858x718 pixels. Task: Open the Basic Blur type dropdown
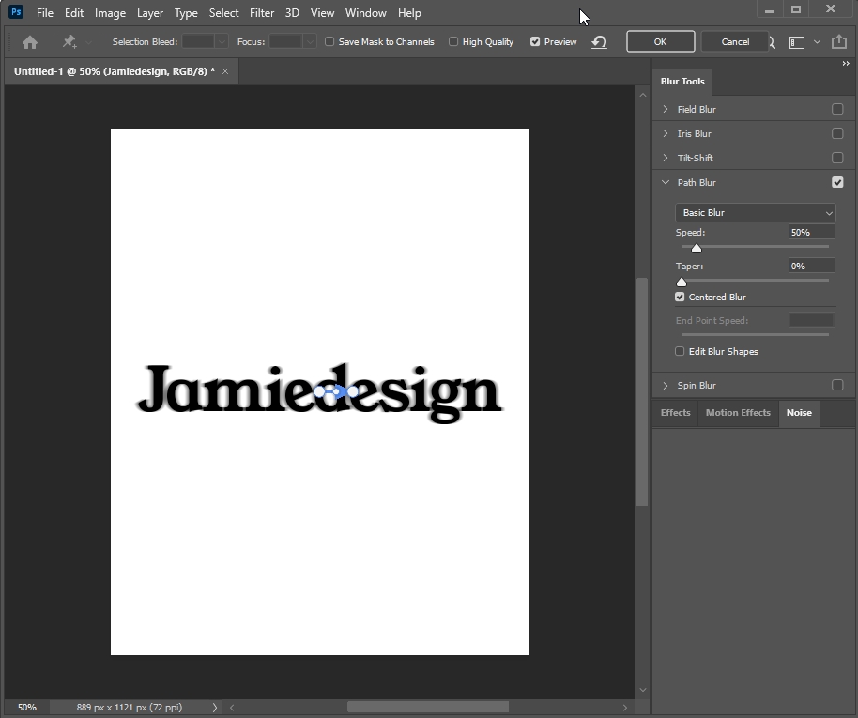click(x=755, y=212)
